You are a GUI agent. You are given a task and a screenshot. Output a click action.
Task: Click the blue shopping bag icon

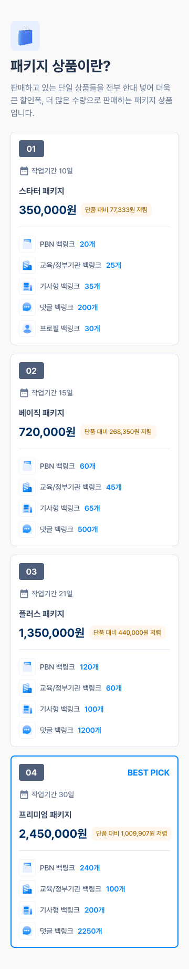(25, 36)
